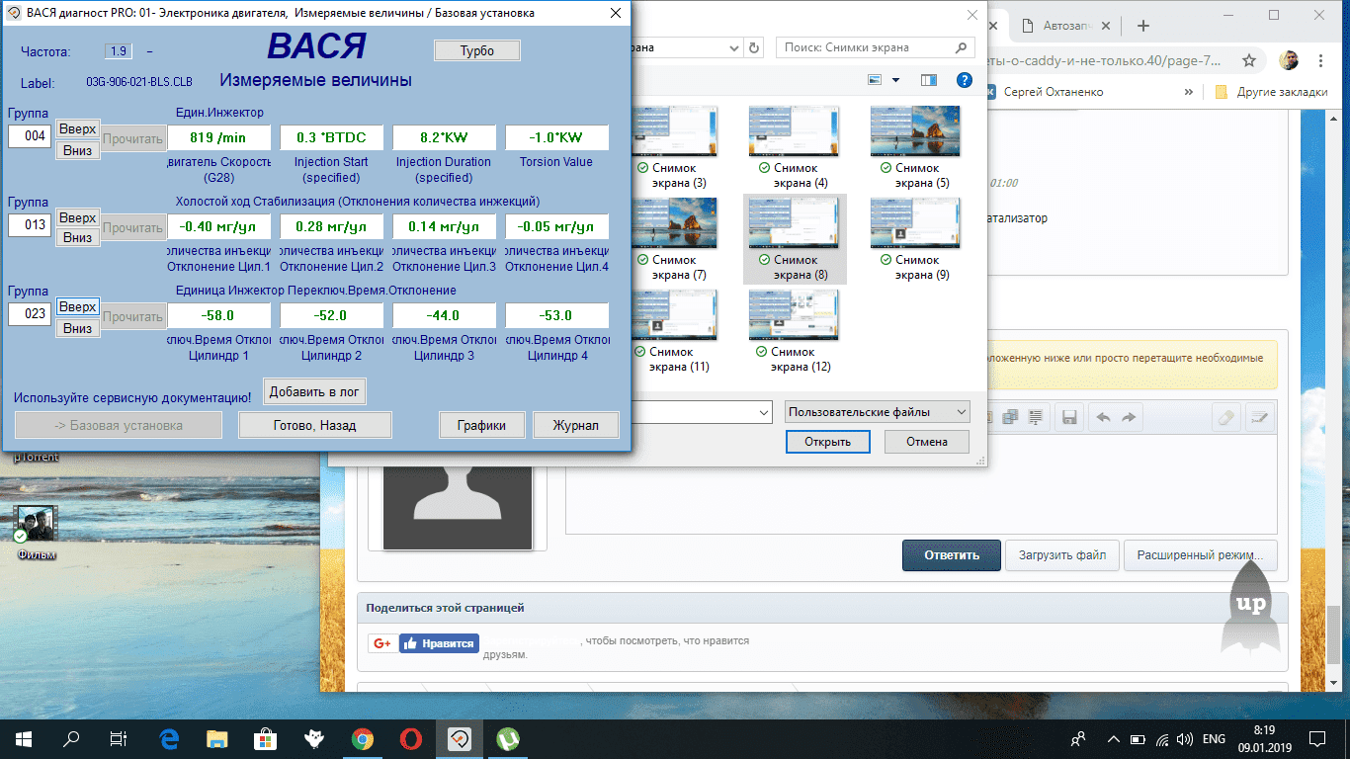
Task: Open Windows Start menu
Action: [24, 738]
